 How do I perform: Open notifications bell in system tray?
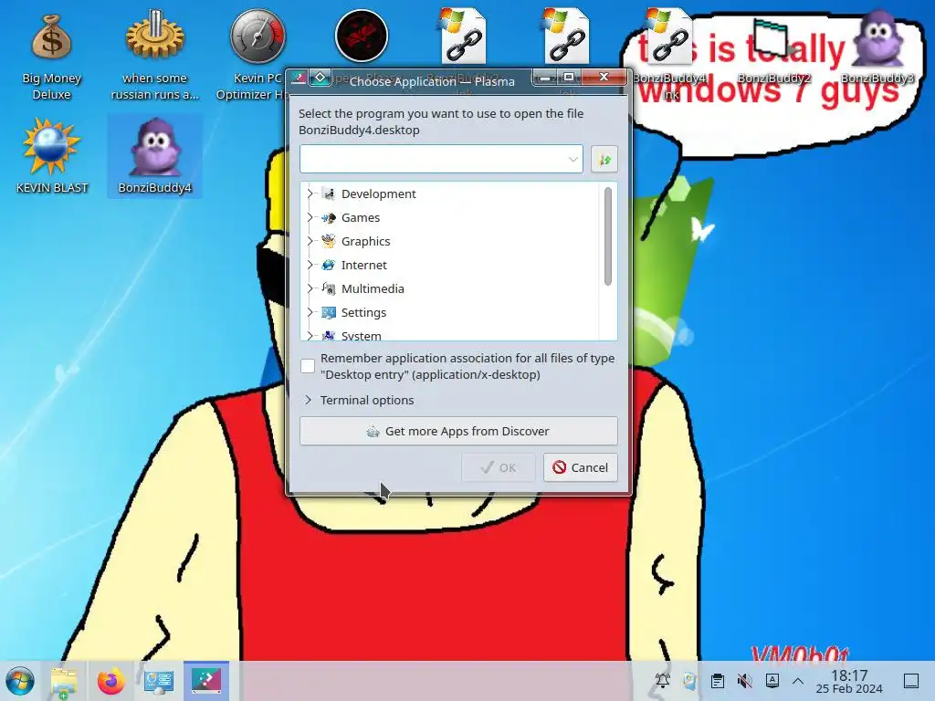[x=663, y=681]
